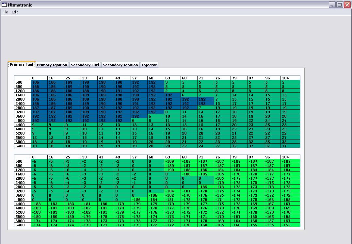Select cell 7 at row 2800, column 71
Viewport: 352px width, 244px height.
click(205, 108)
